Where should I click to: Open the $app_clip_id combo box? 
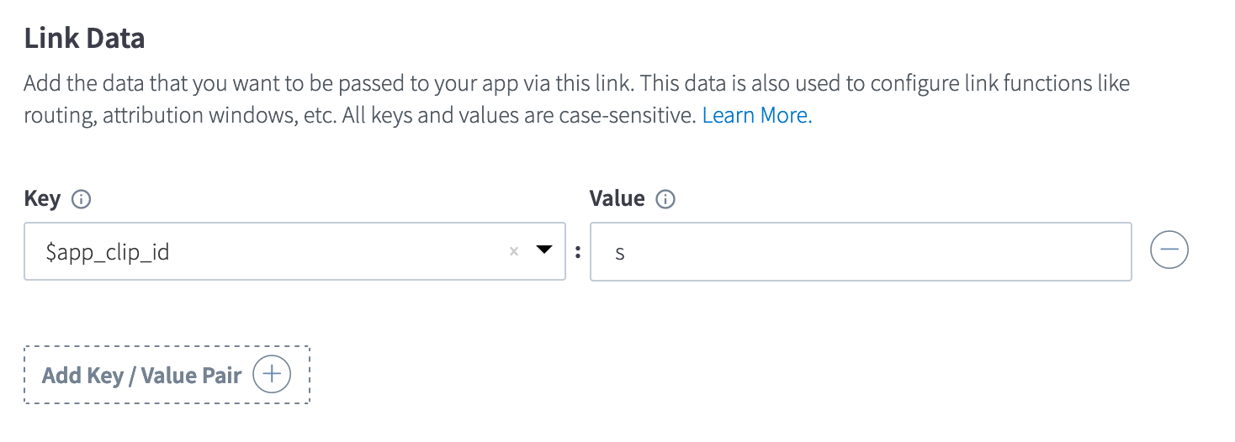[x=294, y=251]
